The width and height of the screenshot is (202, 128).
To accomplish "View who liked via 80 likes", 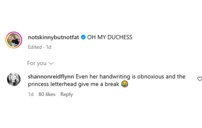I will (x=47, y=94).
